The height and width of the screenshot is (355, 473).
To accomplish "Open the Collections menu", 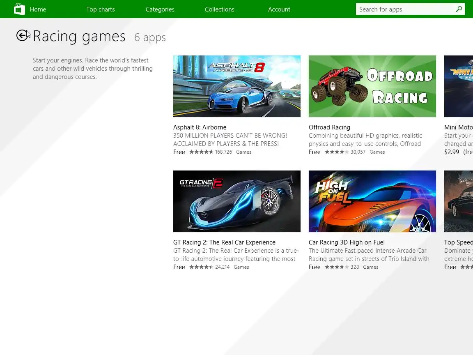I will click(219, 9).
